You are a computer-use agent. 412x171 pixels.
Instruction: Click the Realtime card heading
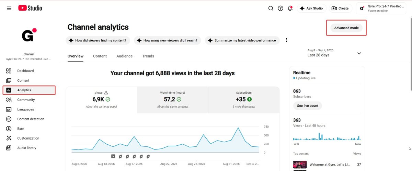302,73
